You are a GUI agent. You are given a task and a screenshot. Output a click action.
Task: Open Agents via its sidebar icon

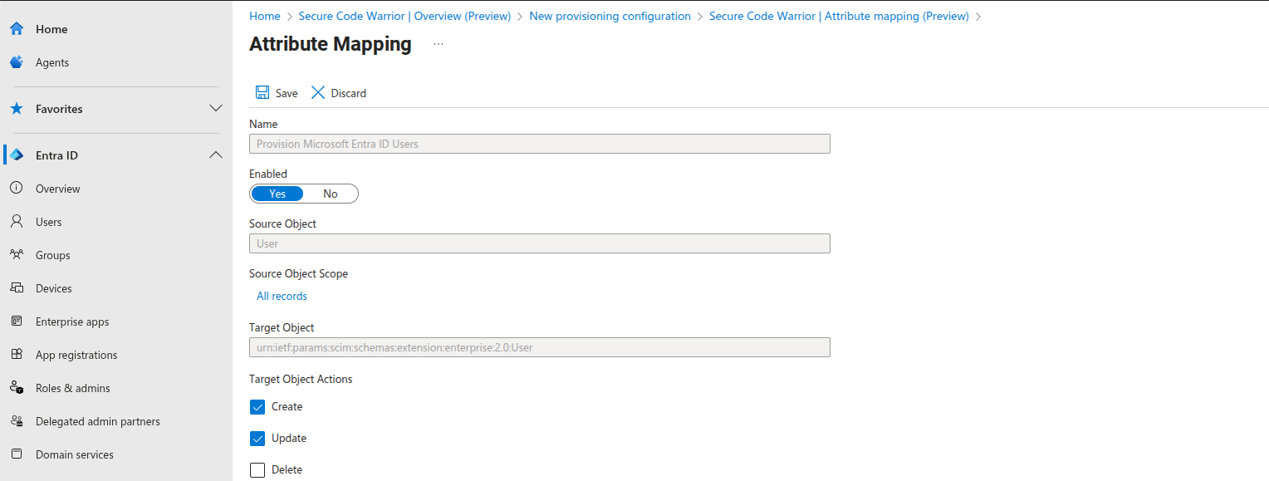[x=17, y=62]
